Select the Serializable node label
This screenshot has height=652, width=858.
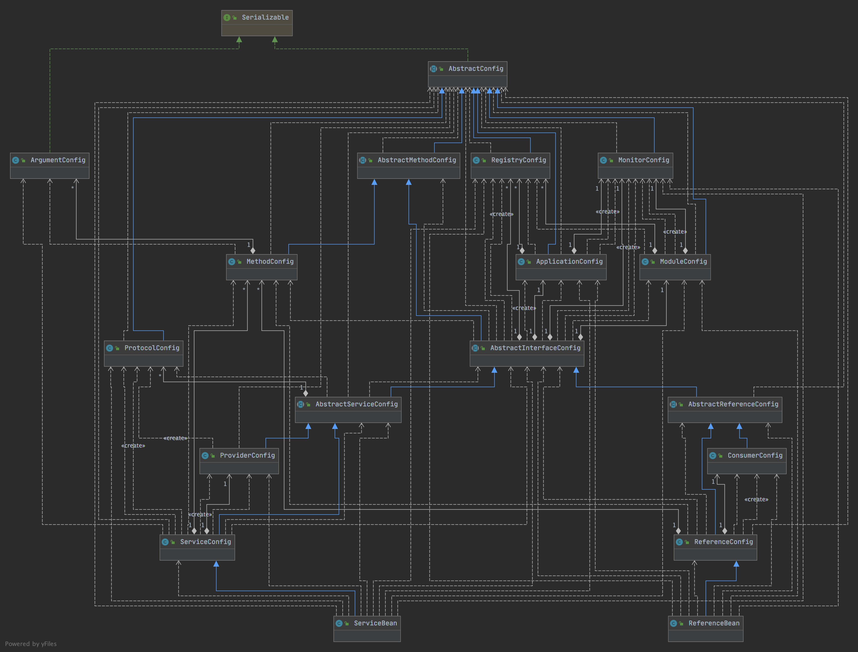point(265,18)
